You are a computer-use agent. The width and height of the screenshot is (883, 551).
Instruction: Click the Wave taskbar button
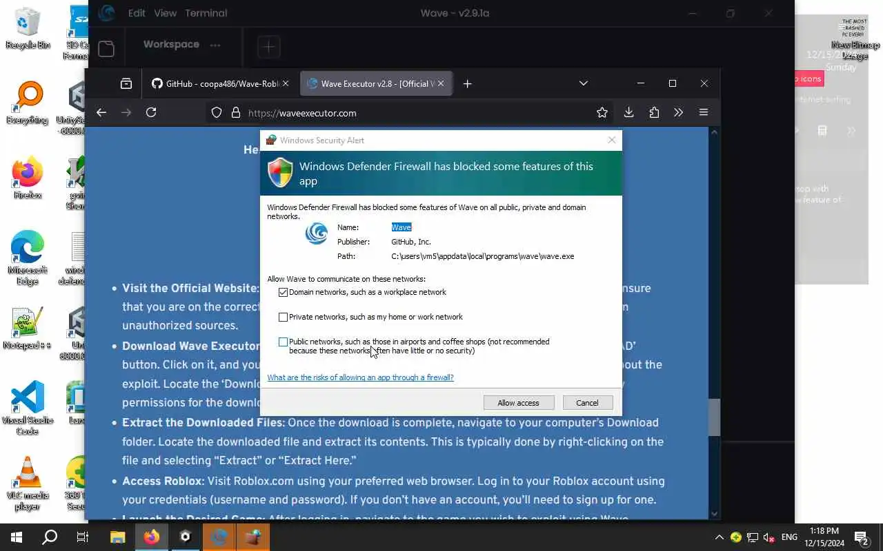(x=219, y=537)
